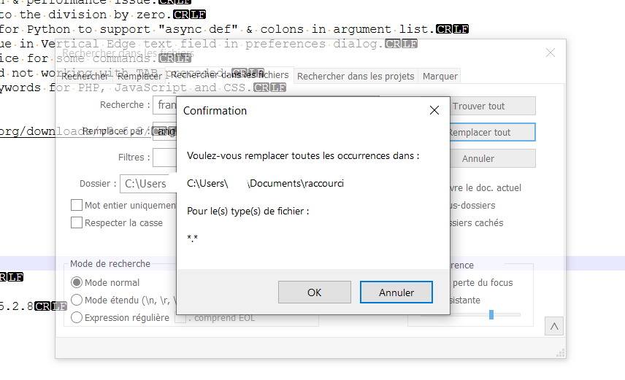Image resolution: width=625 pixels, height=380 pixels.
Task: Enable Mot entier uniquement checkbox
Action: (x=77, y=205)
